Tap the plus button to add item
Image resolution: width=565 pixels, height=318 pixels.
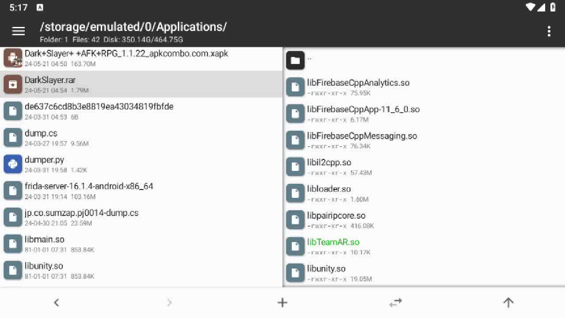(x=282, y=303)
